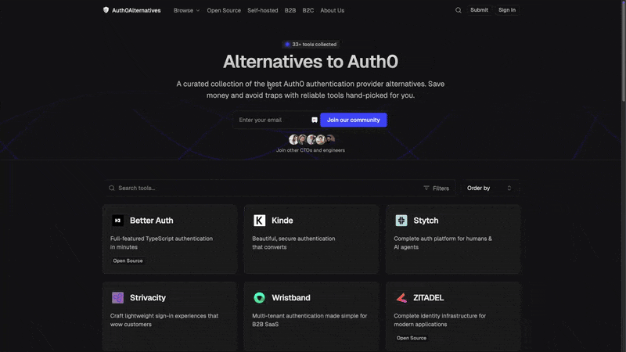The height and width of the screenshot is (352, 626).
Task: Click the 33+ tools collected badge
Action: tap(311, 45)
